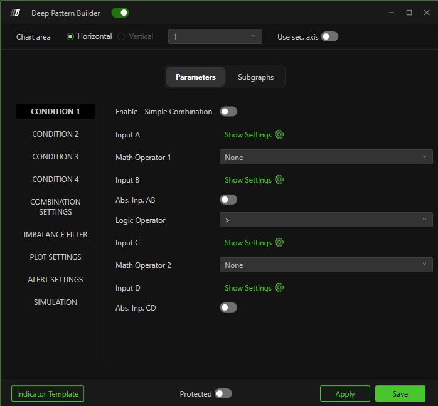Click the gear icon beside Input B
The height and width of the screenshot is (406, 438).
point(279,180)
